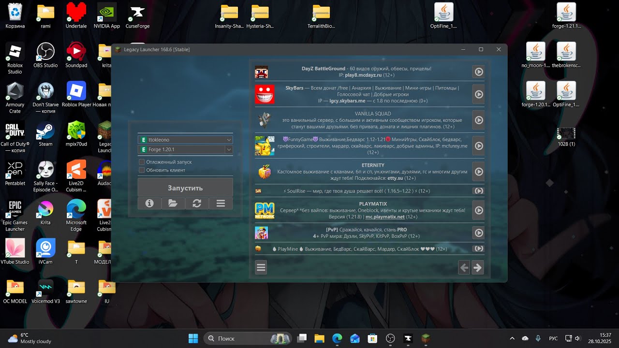
Task: Click the Запустить launch button
Action: tap(185, 188)
